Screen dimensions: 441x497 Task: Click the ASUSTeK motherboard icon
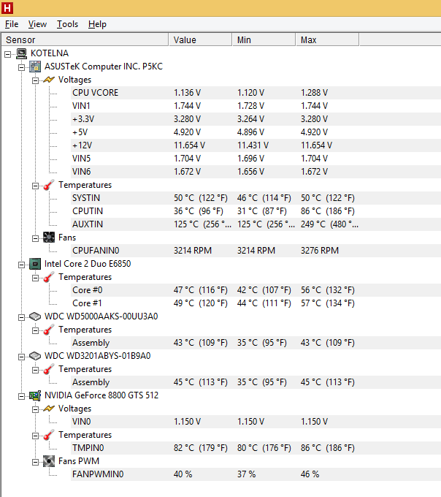point(35,67)
